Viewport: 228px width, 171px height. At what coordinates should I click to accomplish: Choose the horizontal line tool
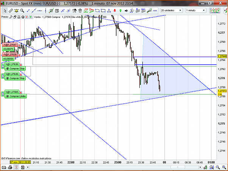(39, 11)
